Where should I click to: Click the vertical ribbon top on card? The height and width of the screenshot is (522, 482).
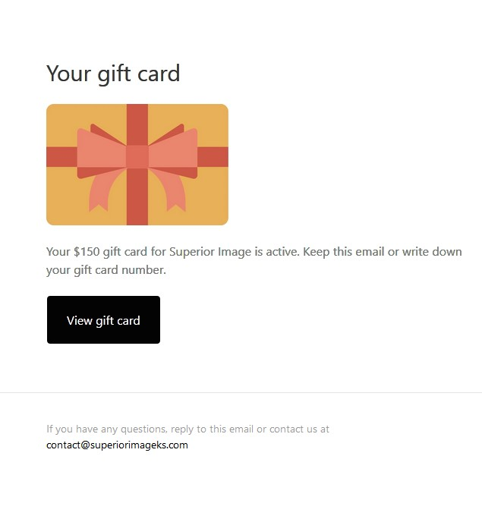137,124
